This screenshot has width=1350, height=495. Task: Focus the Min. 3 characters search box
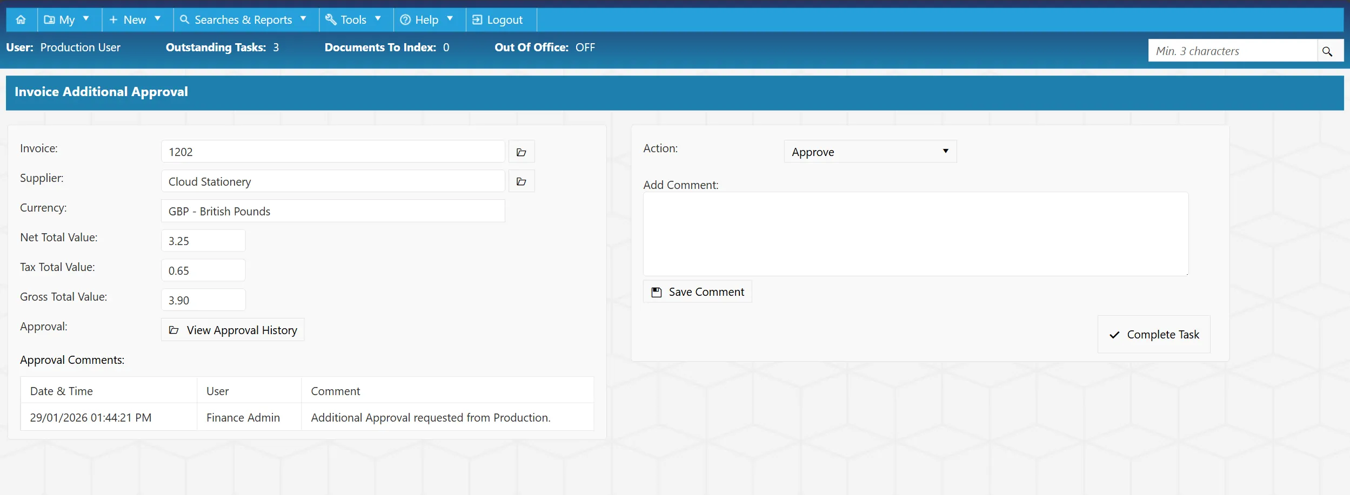pyautogui.click(x=1233, y=51)
